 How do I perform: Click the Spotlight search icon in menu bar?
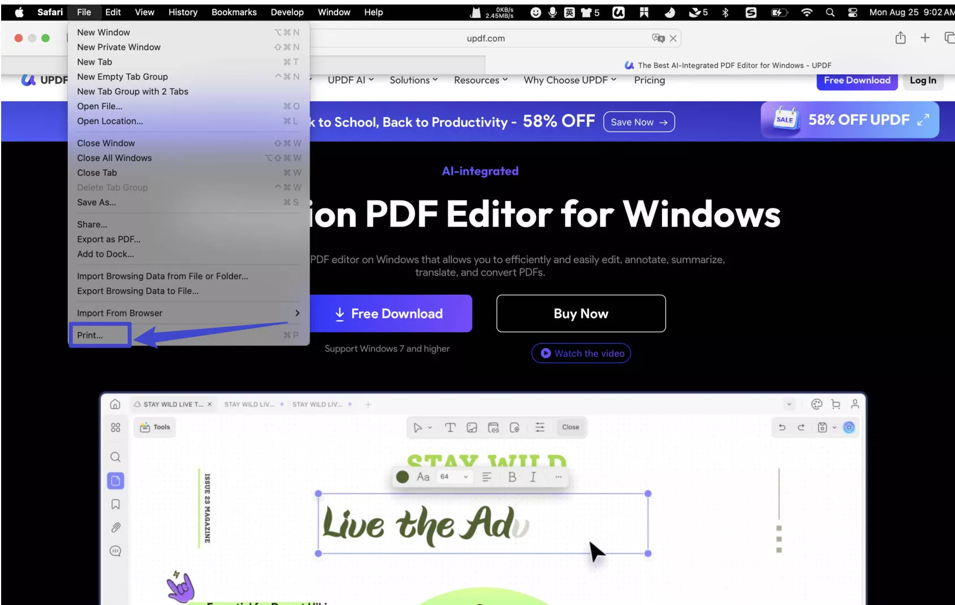tap(829, 12)
